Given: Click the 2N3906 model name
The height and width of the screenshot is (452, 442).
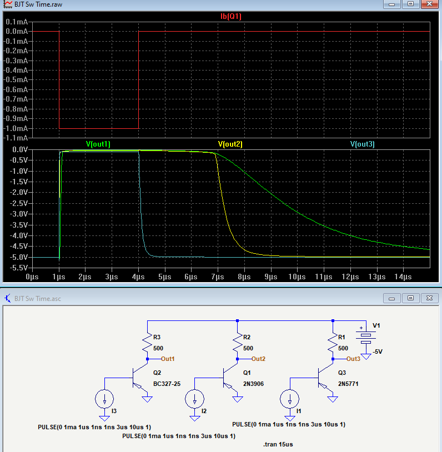Looking at the screenshot, I should point(253,384).
